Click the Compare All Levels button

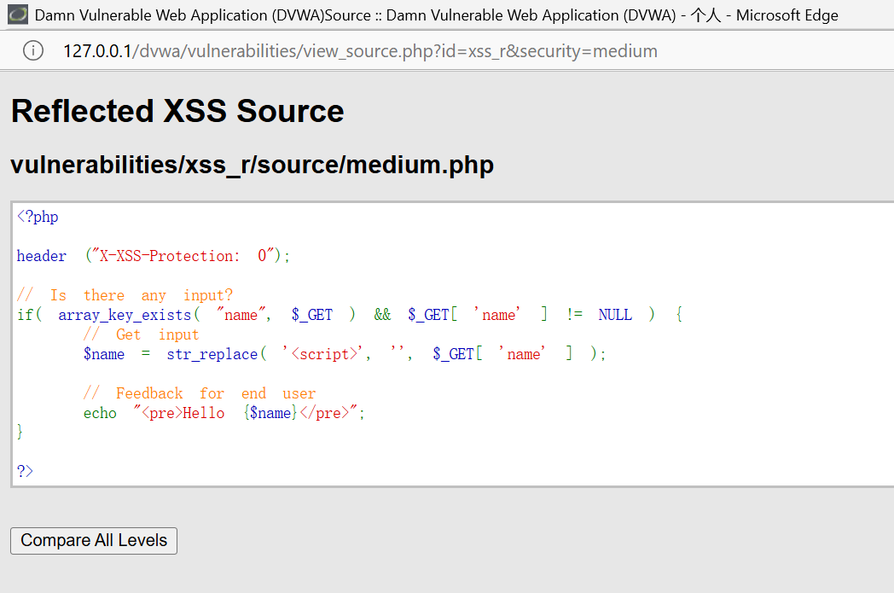(x=94, y=541)
